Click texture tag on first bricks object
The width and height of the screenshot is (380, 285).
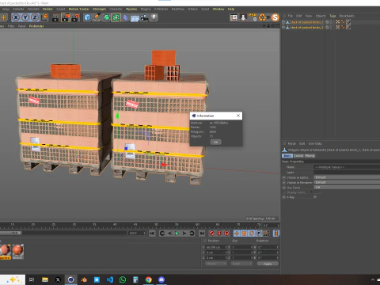(x=348, y=22)
